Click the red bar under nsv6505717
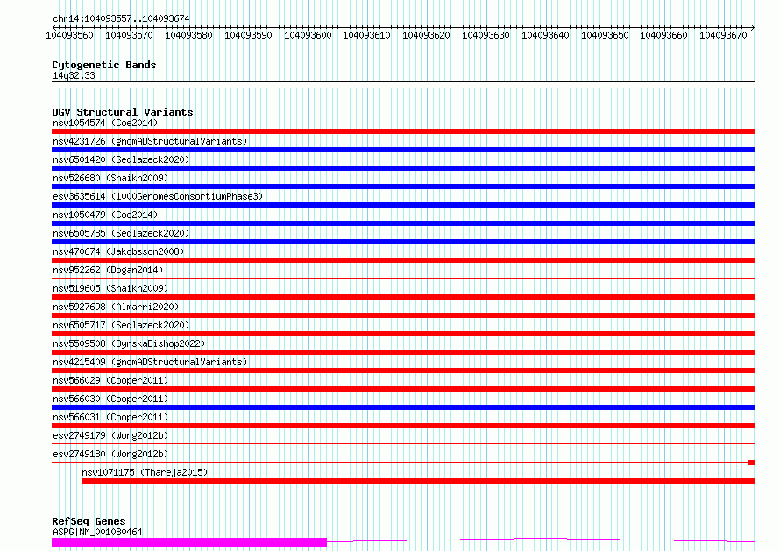This screenshot has height=551, width=780. tap(403, 334)
